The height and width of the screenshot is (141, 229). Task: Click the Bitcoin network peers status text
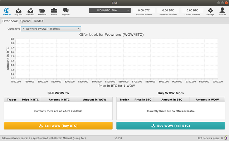[x=44, y=138]
